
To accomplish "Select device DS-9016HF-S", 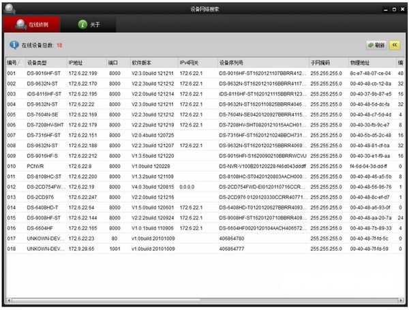I will (42, 156).
